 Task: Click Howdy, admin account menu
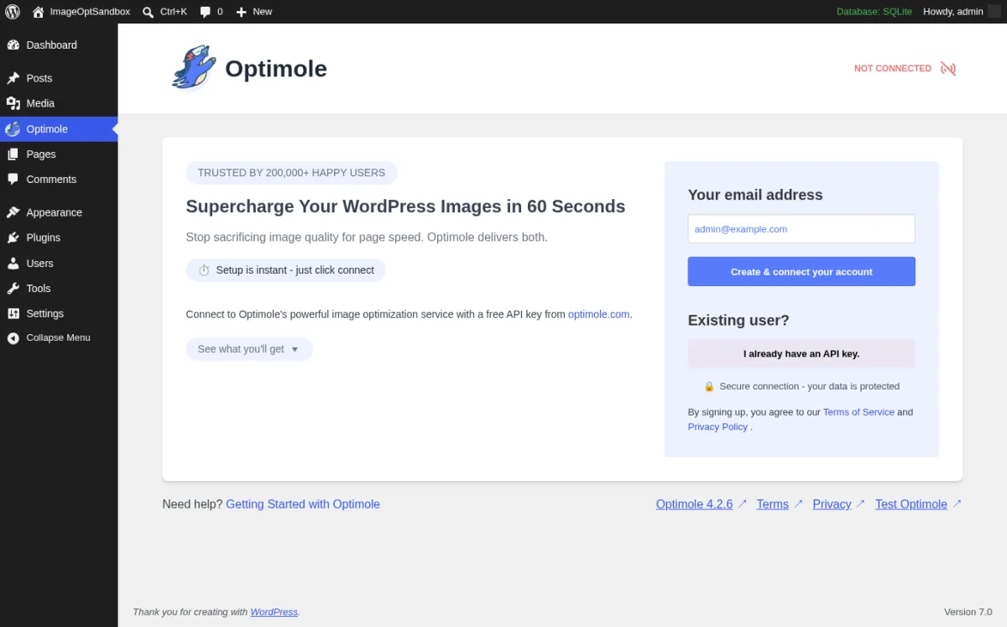(x=962, y=12)
